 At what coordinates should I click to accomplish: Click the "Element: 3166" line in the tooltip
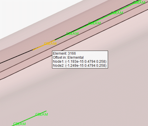(64, 54)
